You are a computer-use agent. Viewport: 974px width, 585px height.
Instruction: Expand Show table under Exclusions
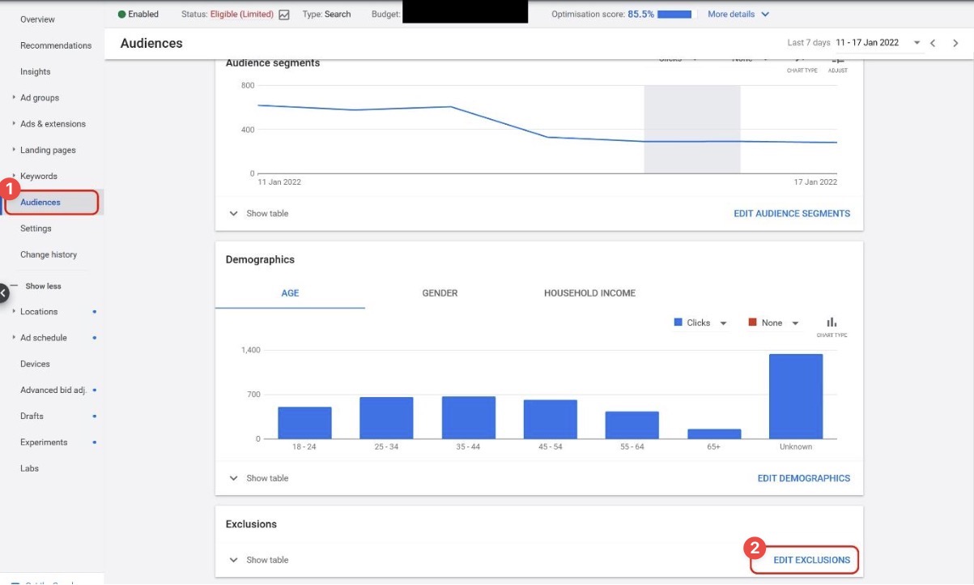[x=257, y=559]
